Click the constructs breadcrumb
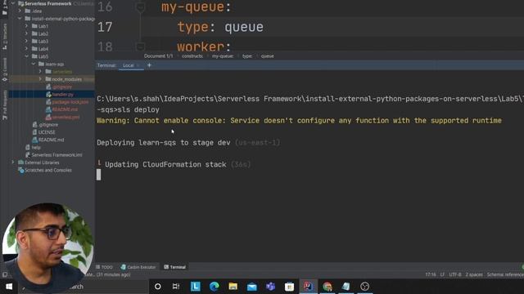 pos(192,56)
